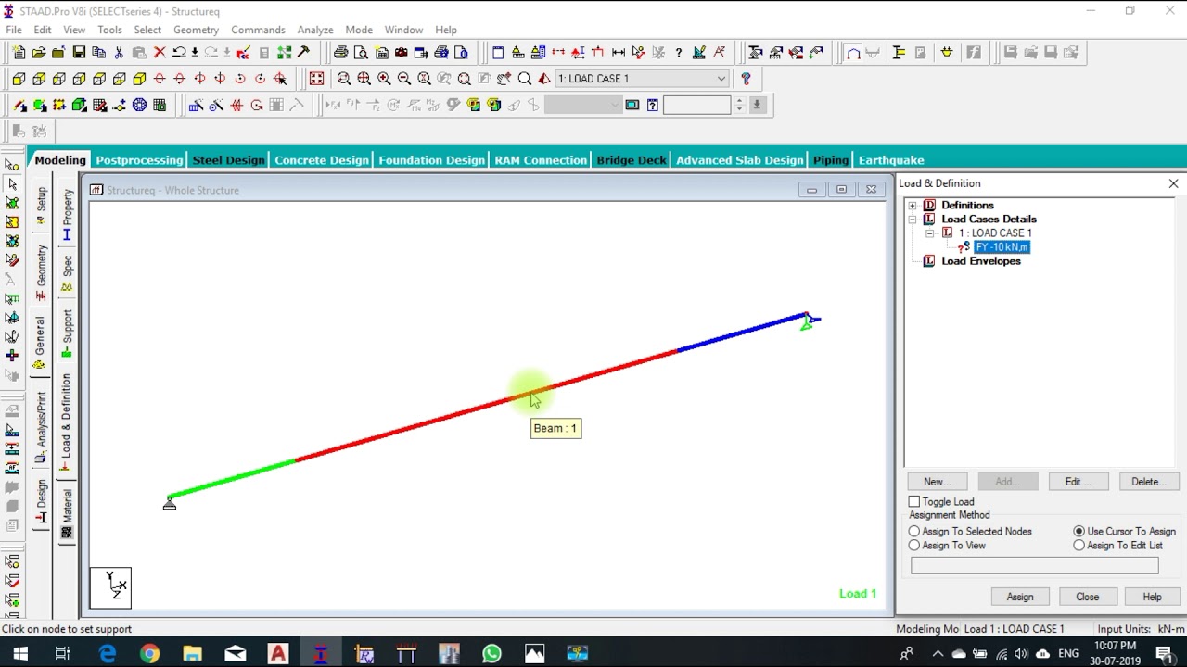
Task: Select Use Cursor To Assign option
Action: [x=1079, y=532]
